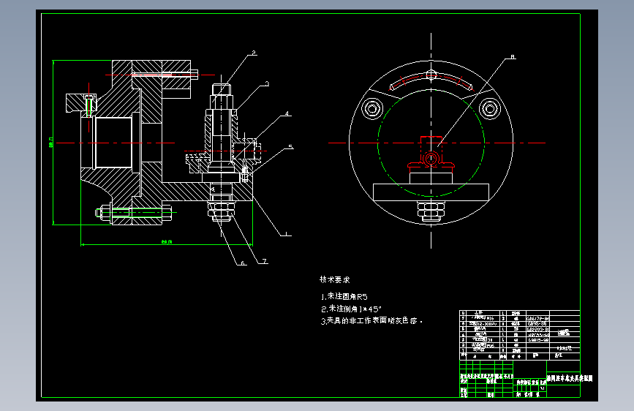The width and height of the screenshot is (634, 411).
Task: Click balloon label '7' below section view
Action: point(265,261)
